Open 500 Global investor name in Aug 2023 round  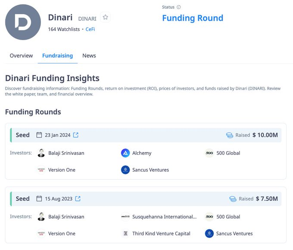[x=228, y=216]
